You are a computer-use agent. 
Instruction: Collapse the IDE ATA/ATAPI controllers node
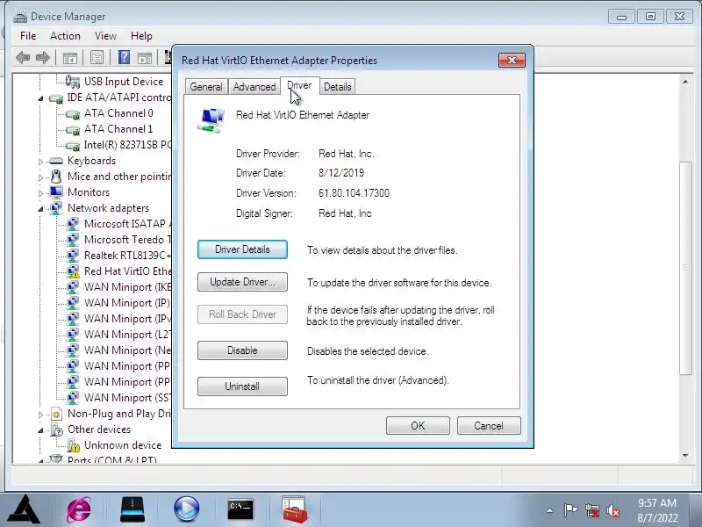(x=40, y=98)
